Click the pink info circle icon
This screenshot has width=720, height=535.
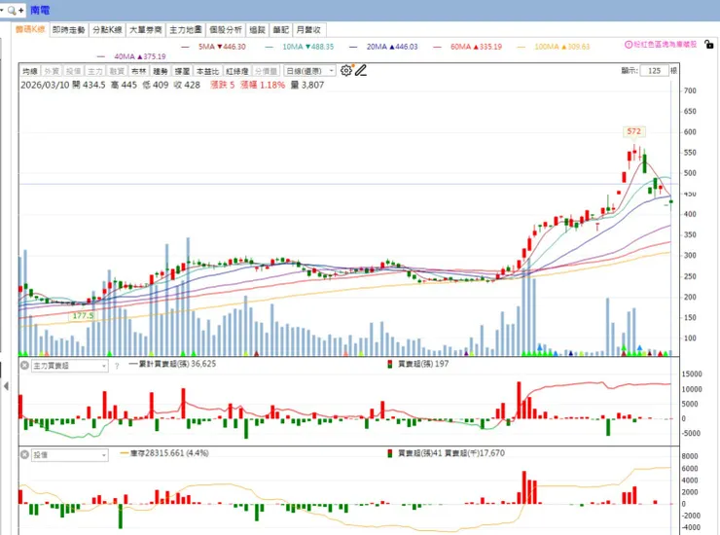[629, 45]
